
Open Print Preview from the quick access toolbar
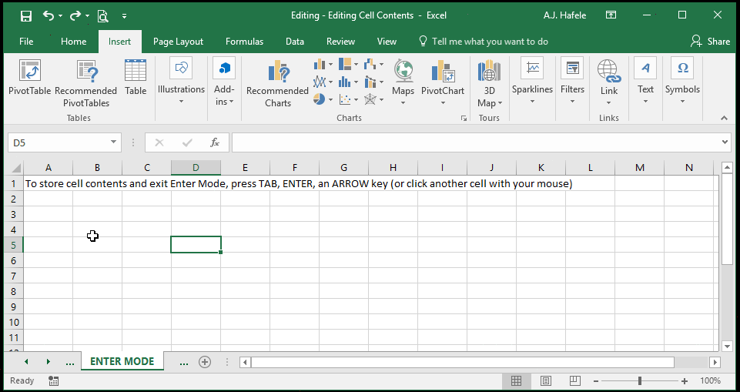[x=103, y=15]
